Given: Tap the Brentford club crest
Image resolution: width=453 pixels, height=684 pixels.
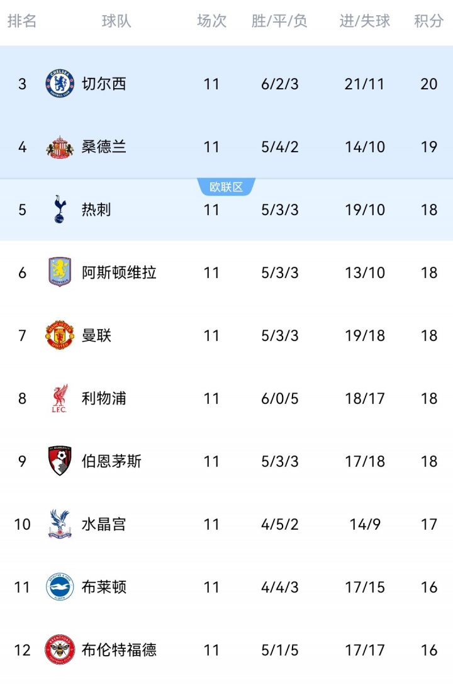Looking at the screenshot, I should 60,650.
